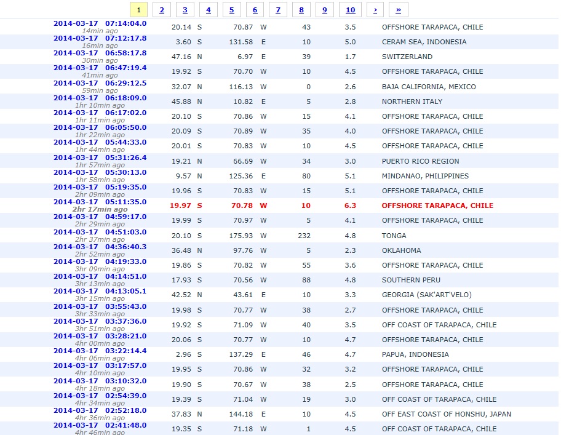Viewport: 561px width, 435px height.
Task: Go to results page 4
Action: tap(209, 10)
